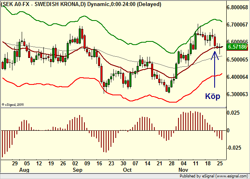
Task: Click date label 30 on time axis
Action: pyautogui.click(x=123, y=164)
